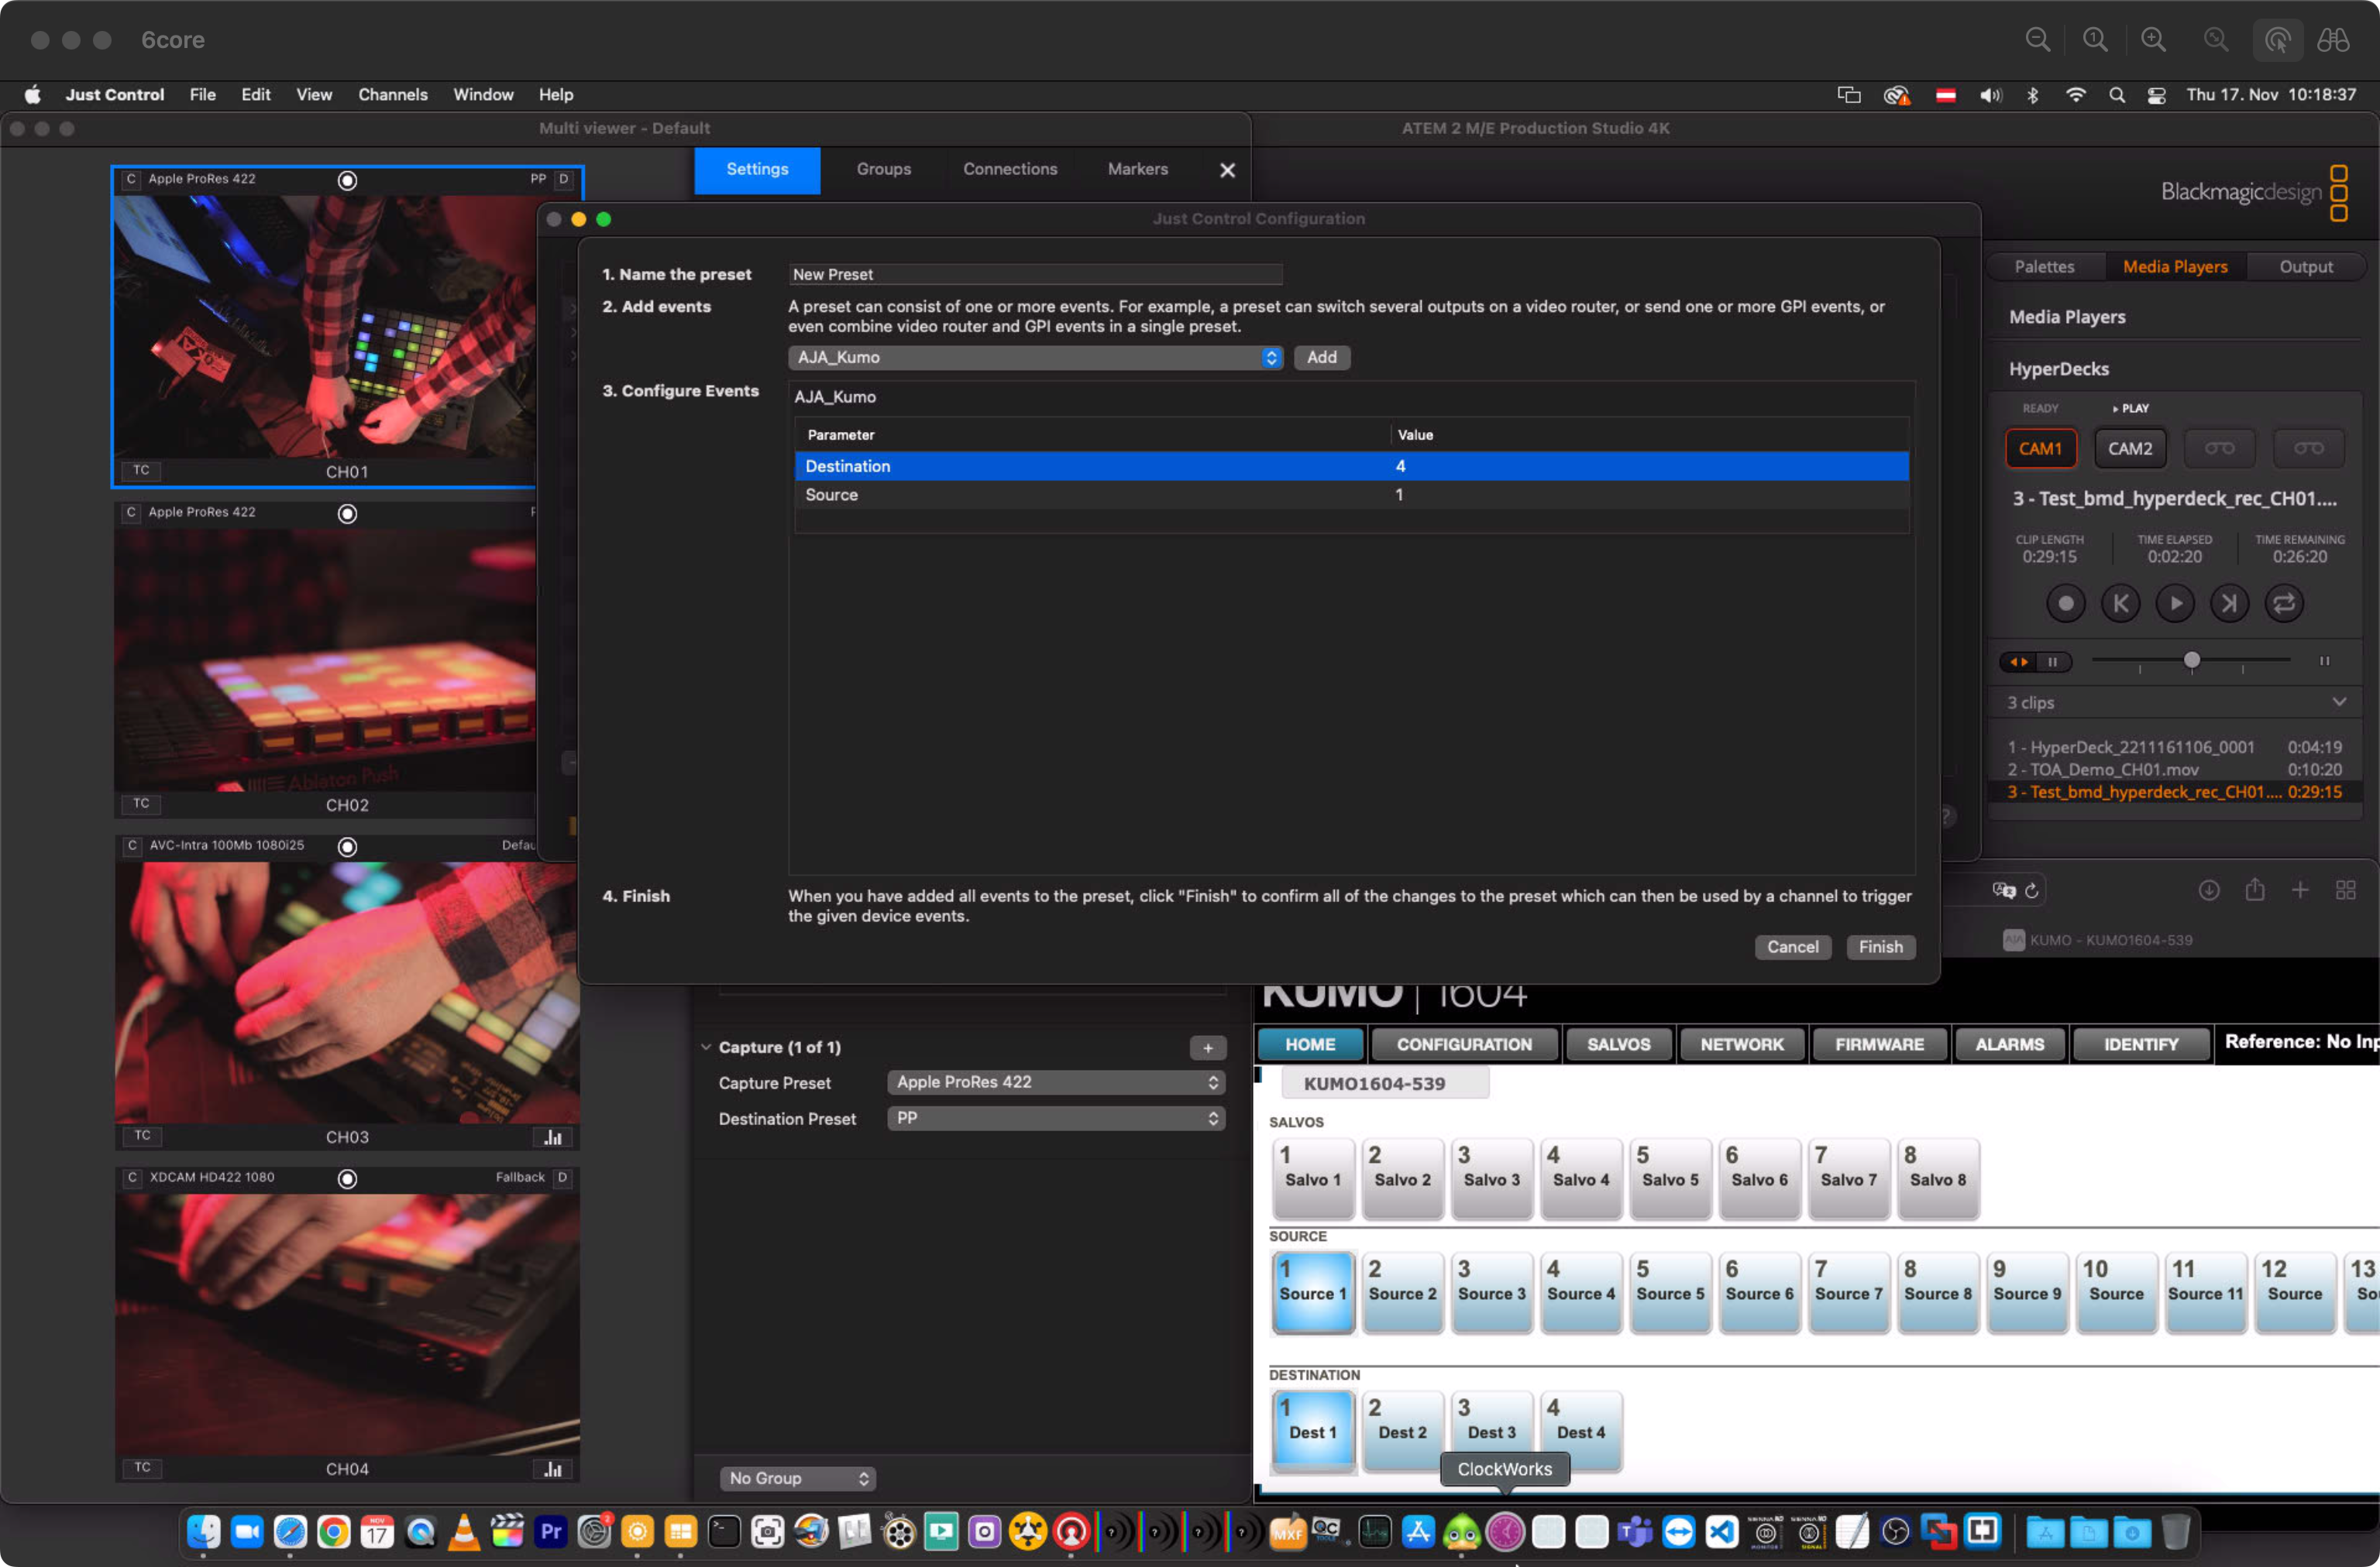The height and width of the screenshot is (1567, 2380).
Task: Jump to previous clip in HyperDeck controls
Action: [2120, 602]
